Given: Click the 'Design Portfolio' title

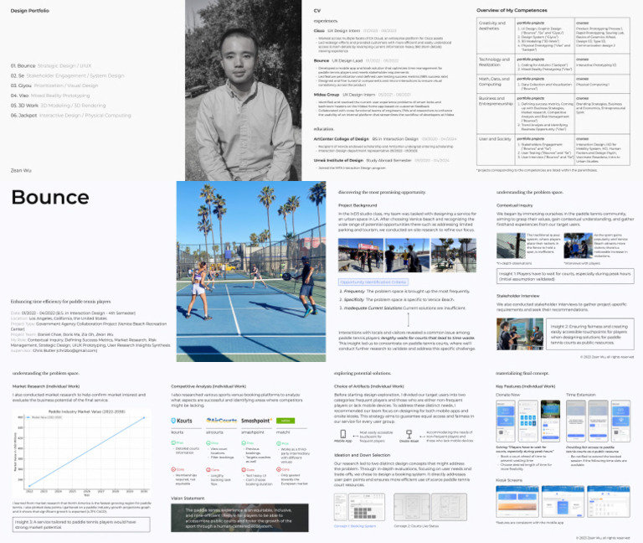Looking at the screenshot, I should (x=30, y=11).
